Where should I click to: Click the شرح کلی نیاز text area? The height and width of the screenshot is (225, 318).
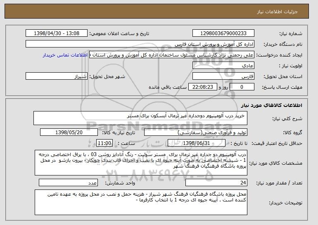click(x=140, y=118)
